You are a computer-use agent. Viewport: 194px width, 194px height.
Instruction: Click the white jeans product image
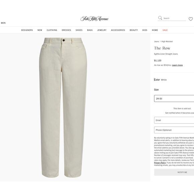click(63, 107)
